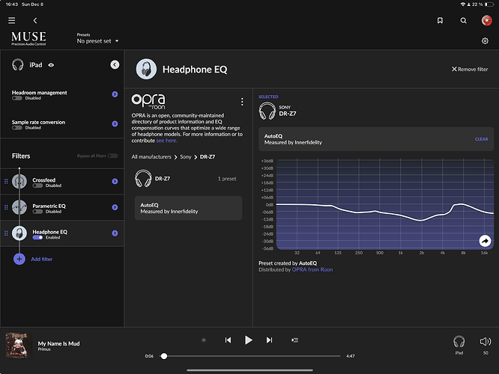Skip to next track
This screenshot has height=374, width=499.
(x=269, y=340)
